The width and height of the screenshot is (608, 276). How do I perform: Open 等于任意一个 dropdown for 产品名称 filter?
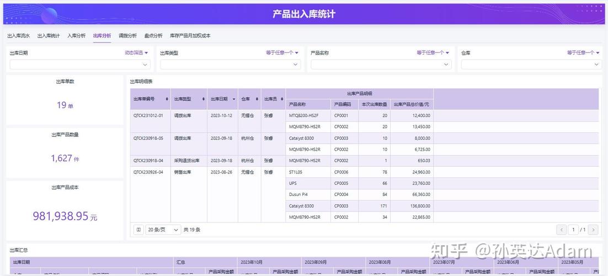pos(433,53)
